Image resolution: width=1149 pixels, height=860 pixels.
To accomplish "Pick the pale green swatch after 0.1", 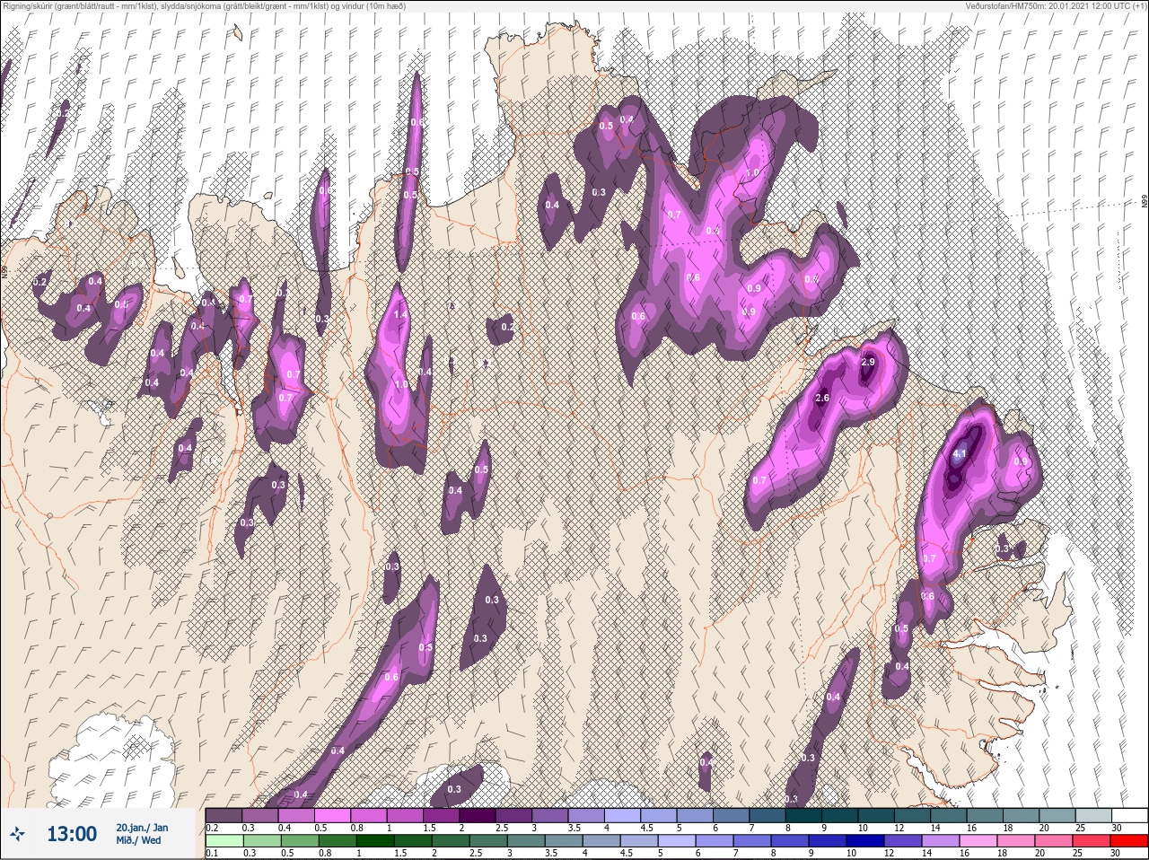I will 224,841.
